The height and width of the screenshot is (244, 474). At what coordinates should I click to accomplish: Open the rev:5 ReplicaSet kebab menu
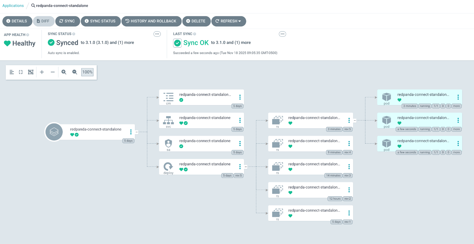pyautogui.click(x=349, y=120)
